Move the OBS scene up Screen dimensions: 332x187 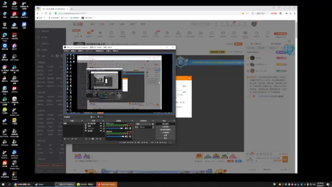click(x=72, y=139)
